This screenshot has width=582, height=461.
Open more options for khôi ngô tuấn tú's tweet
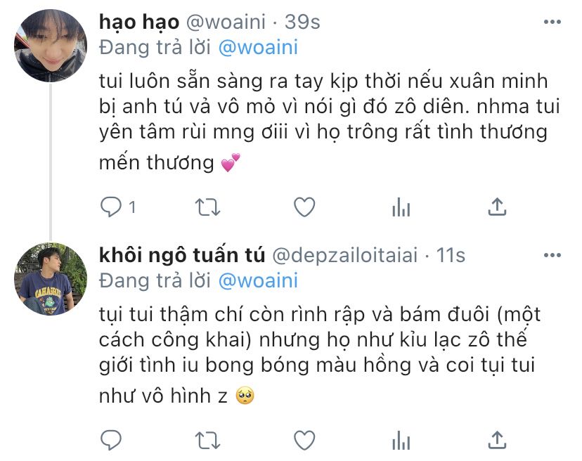click(552, 255)
